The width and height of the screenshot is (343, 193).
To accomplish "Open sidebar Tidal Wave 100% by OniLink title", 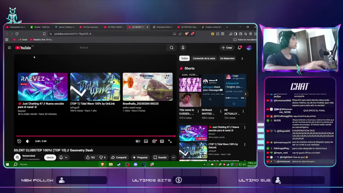I will 223,146.
